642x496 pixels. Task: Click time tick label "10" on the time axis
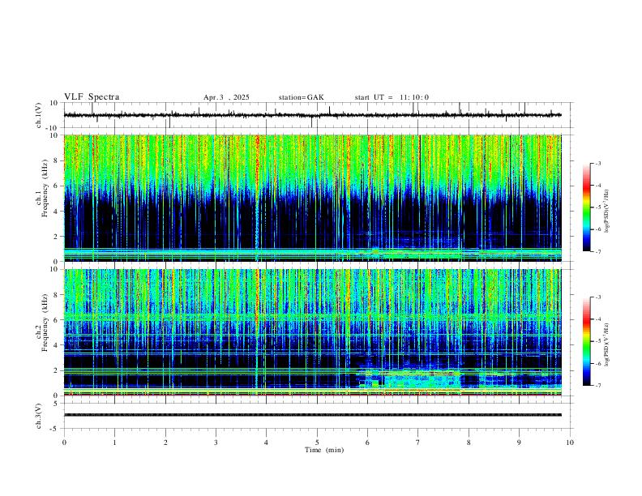click(570, 443)
